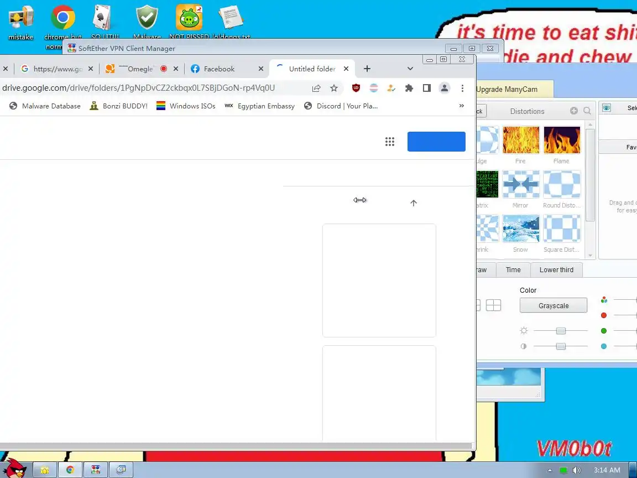Image resolution: width=637 pixels, height=478 pixels.
Task: Click the Grayscale button in ManyCam
Action: [x=554, y=305]
